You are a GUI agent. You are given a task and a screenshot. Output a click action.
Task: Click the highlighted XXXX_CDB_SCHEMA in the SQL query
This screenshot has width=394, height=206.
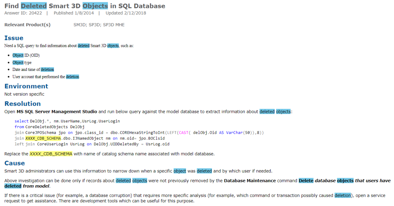(x=43, y=138)
